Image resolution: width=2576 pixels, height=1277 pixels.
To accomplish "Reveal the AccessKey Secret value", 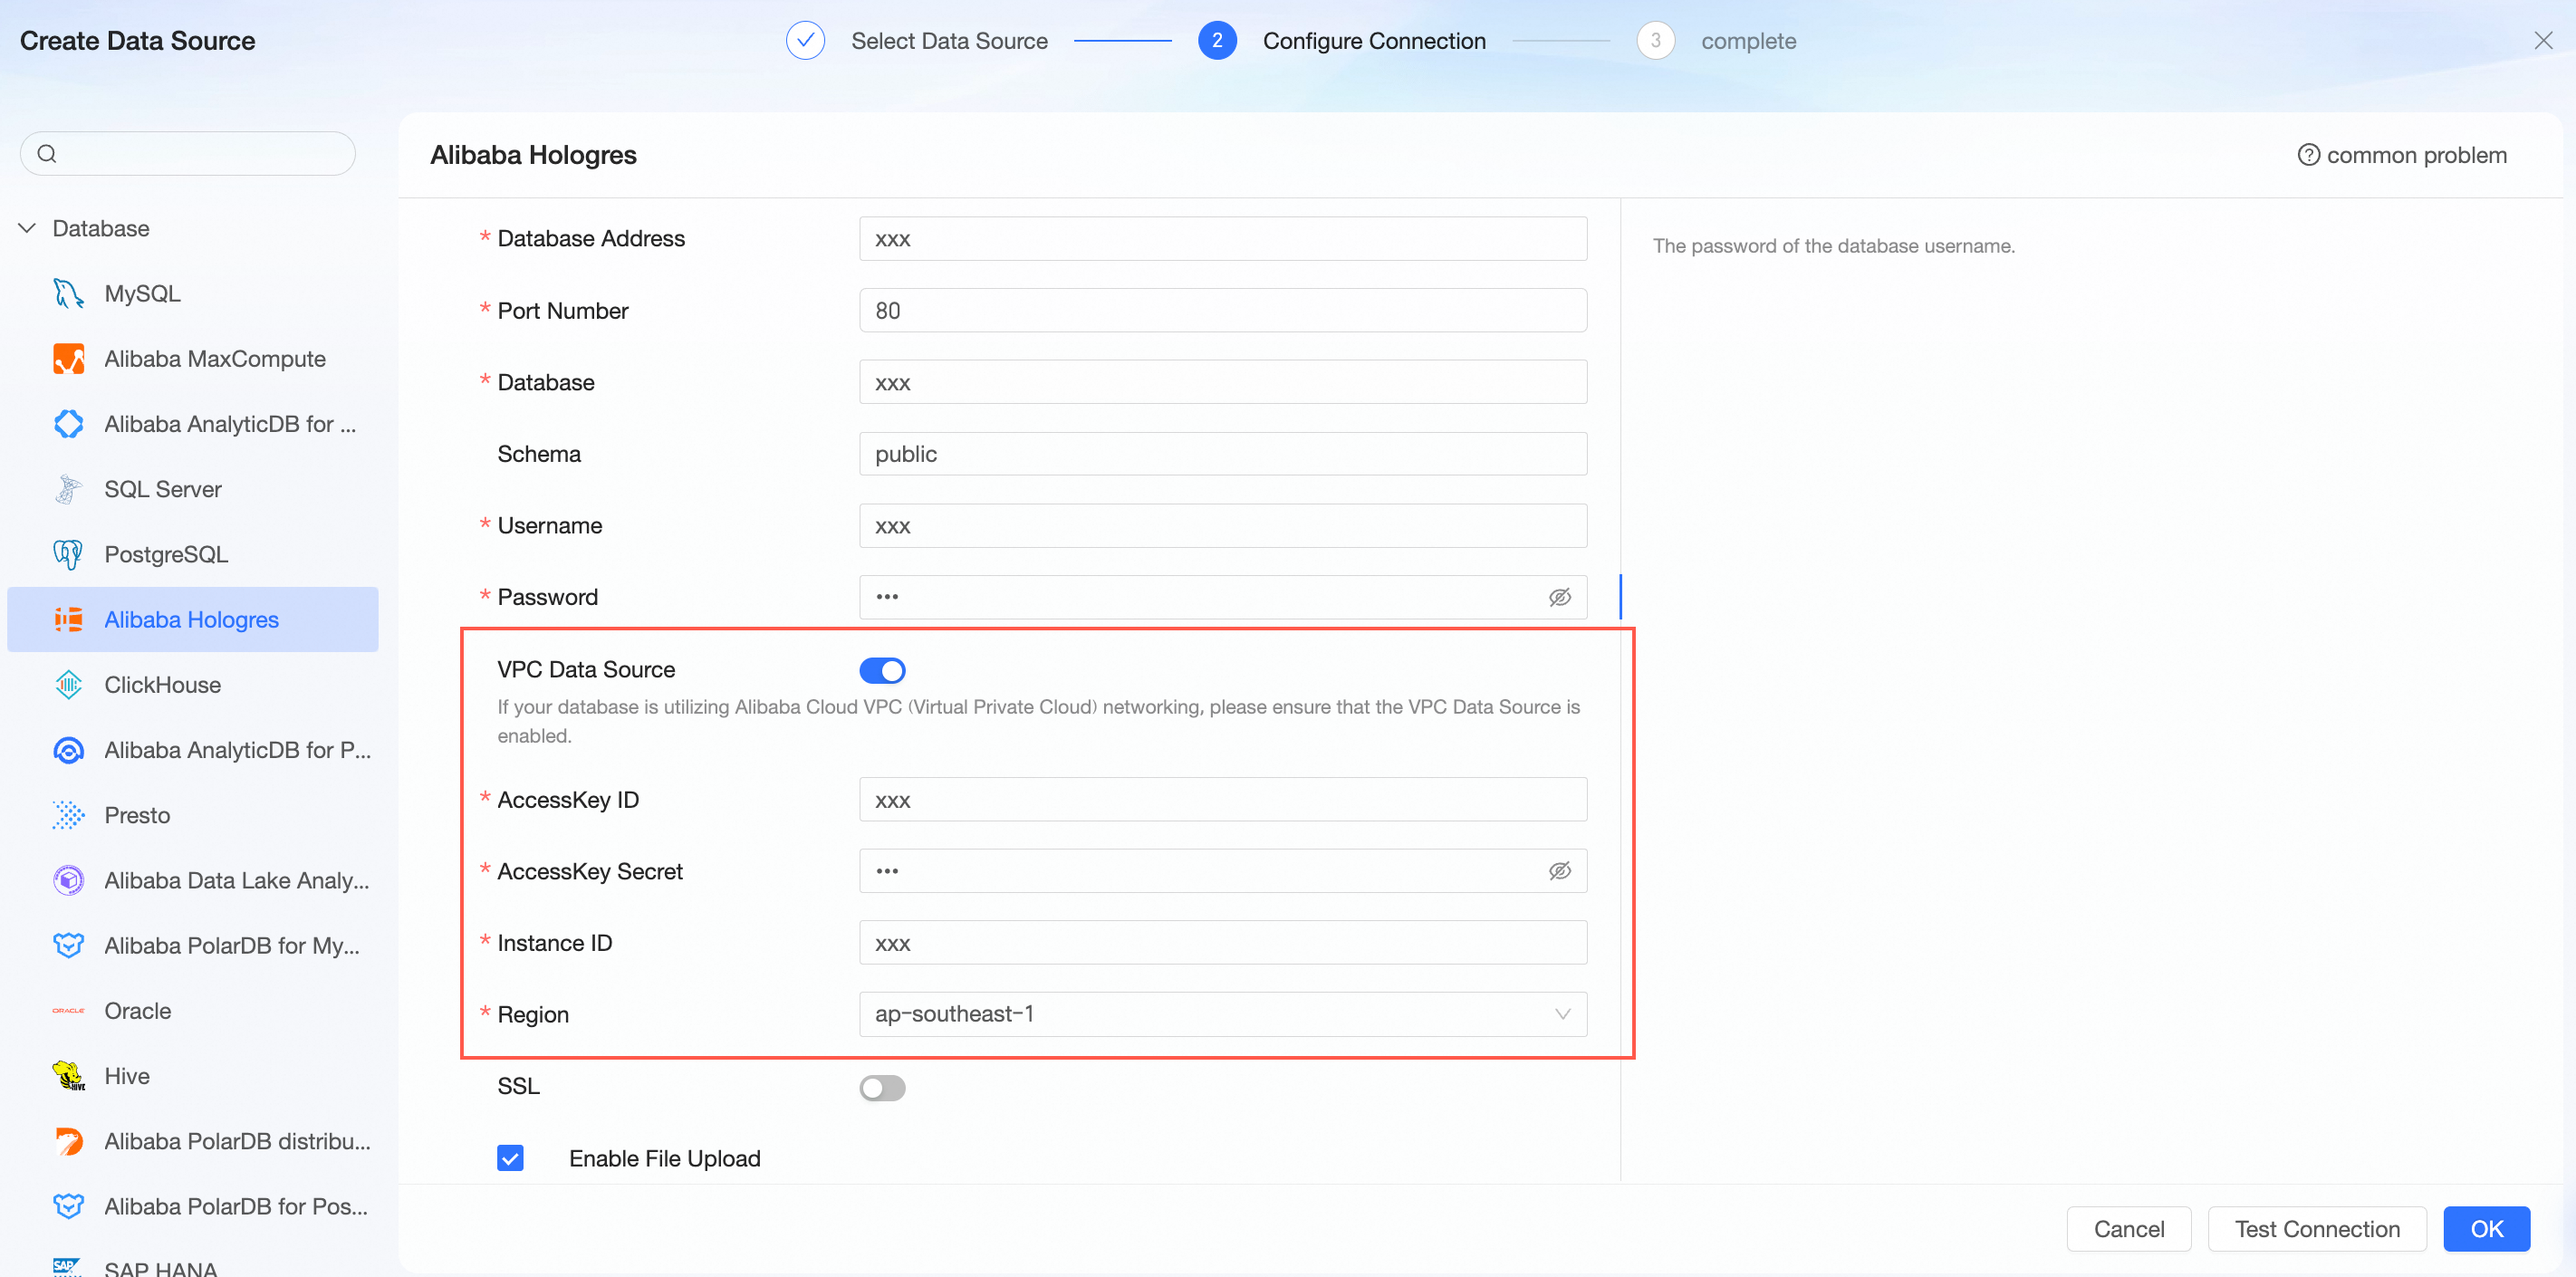I will (x=1560, y=871).
